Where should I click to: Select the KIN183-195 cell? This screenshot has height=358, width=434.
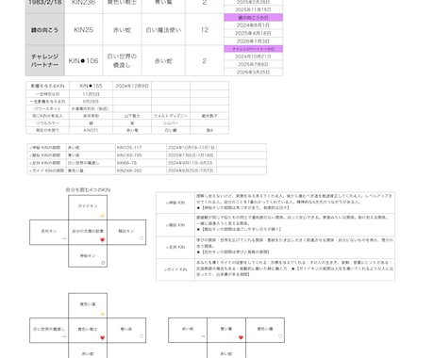point(141,155)
